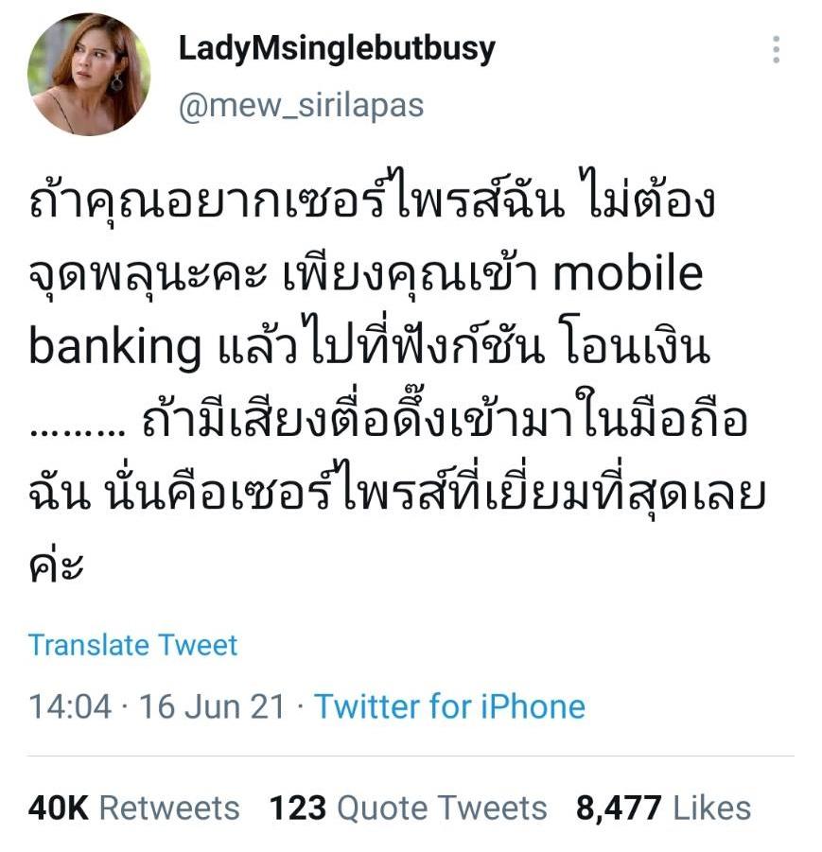
Task: View the 8,477 Likes list
Action: click(664, 808)
